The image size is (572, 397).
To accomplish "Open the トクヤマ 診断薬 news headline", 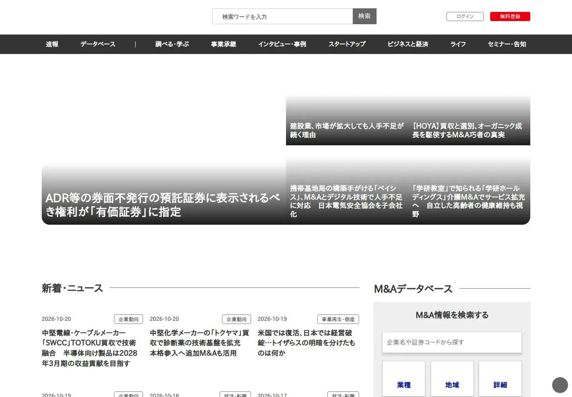I will click(x=199, y=343).
